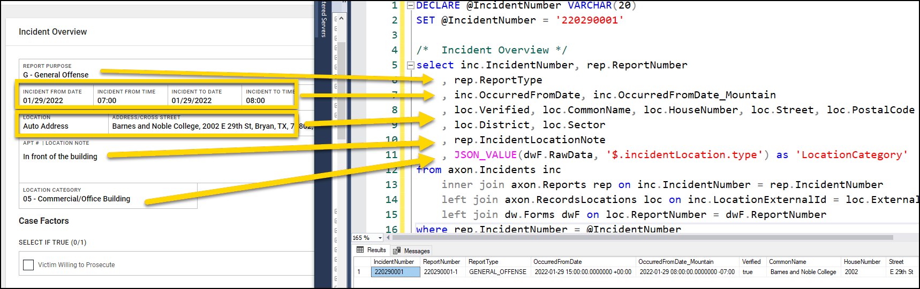Click the editor horizontal scrollbar left arrow

(388, 238)
